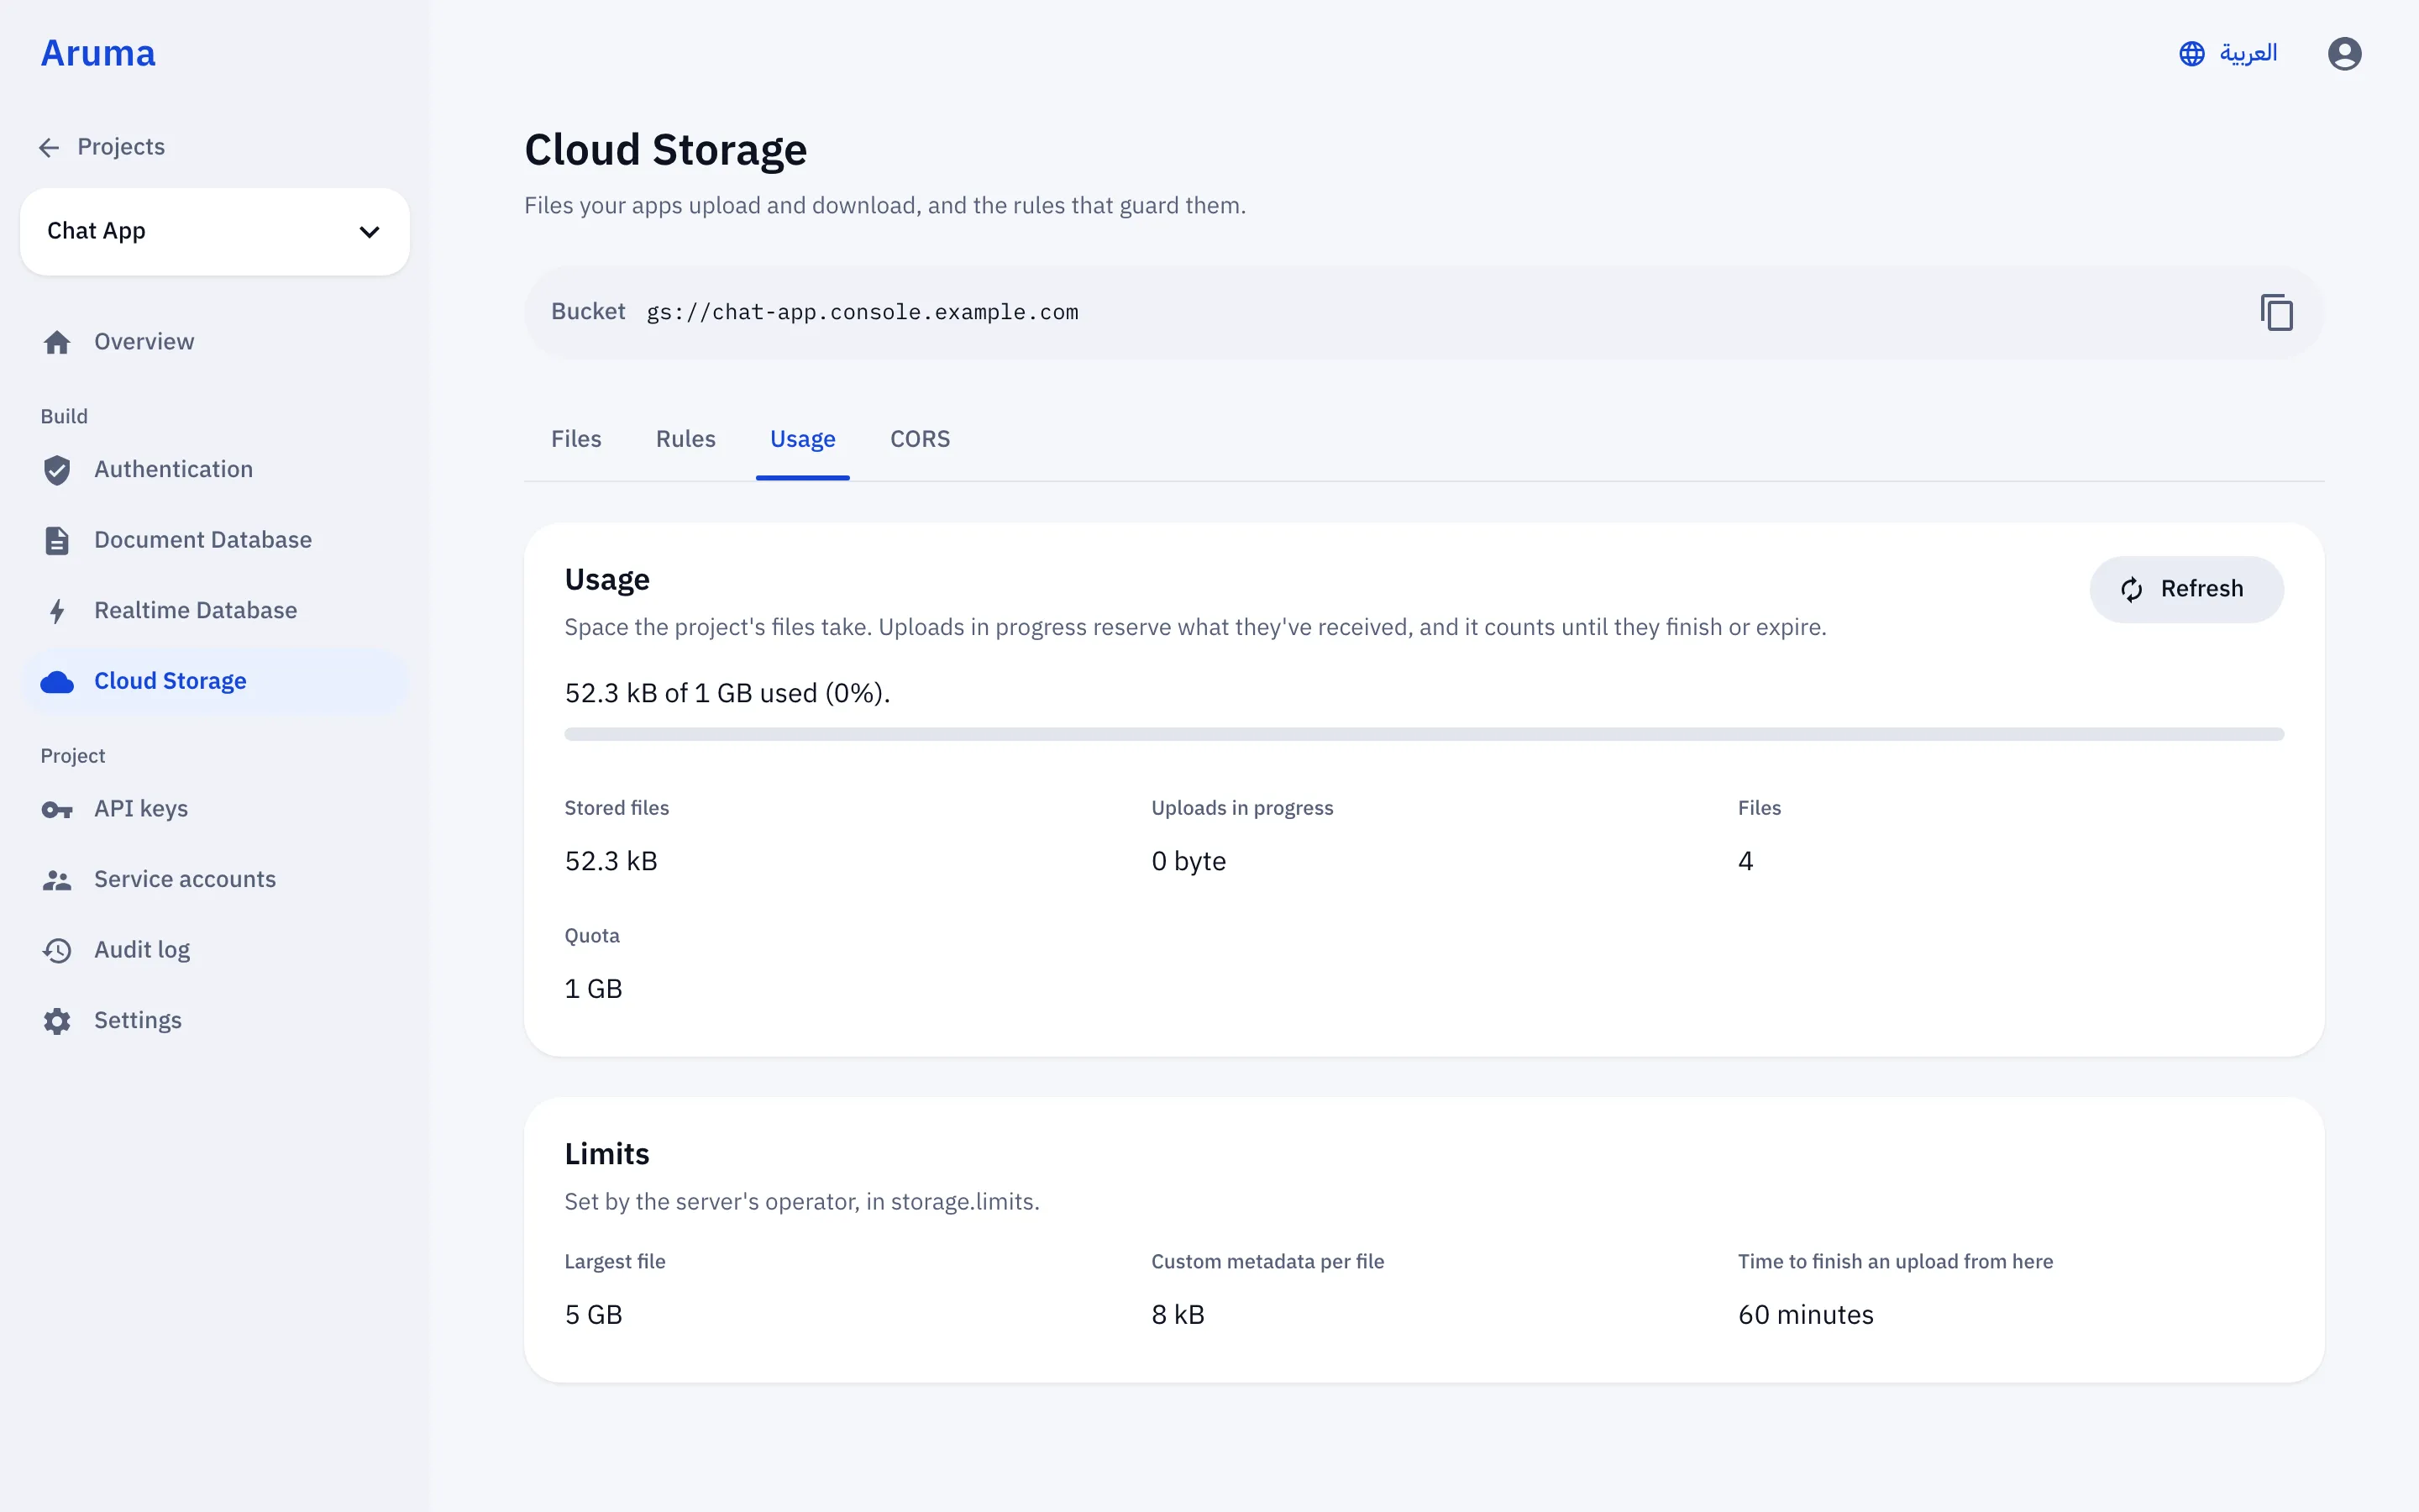Click the Settings gear icon
The height and width of the screenshot is (1512, 2419).
click(57, 1021)
